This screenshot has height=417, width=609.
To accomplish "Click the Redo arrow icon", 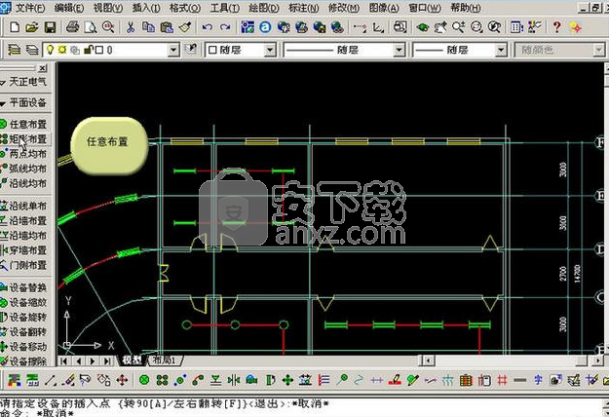I will coord(225,27).
